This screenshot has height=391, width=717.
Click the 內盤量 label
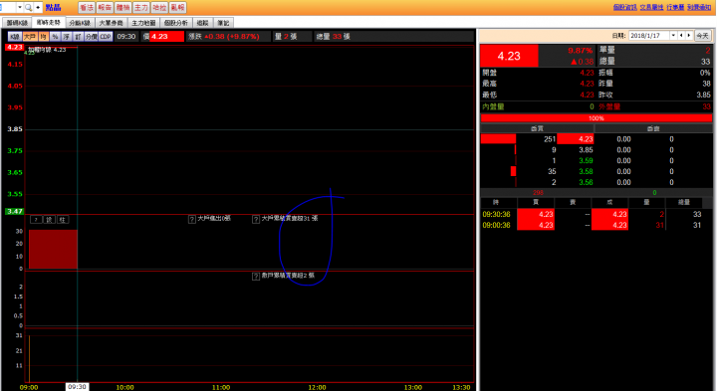coord(493,106)
